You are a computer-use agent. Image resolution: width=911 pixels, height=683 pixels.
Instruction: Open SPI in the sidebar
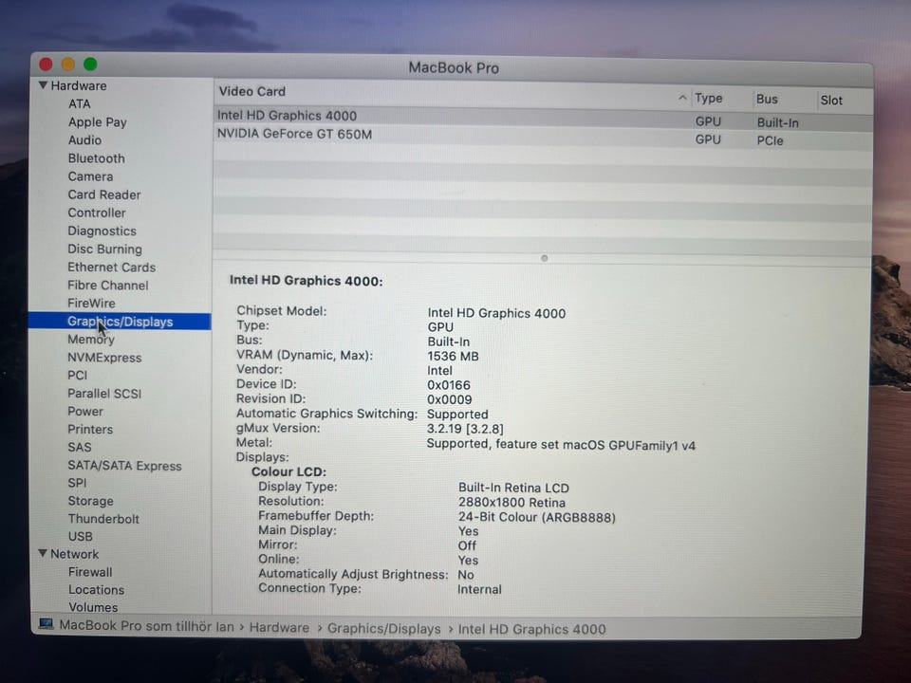coord(77,483)
